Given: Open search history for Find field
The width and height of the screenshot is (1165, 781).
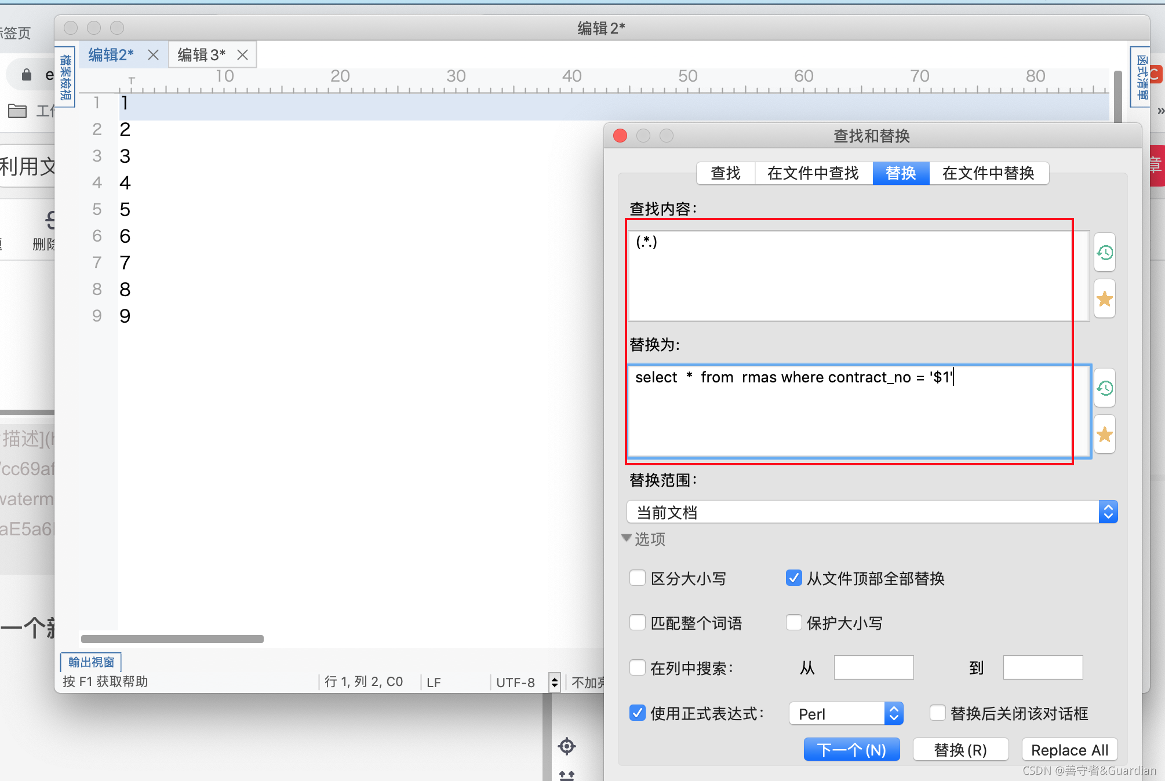Looking at the screenshot, I should coord(1104,253).
